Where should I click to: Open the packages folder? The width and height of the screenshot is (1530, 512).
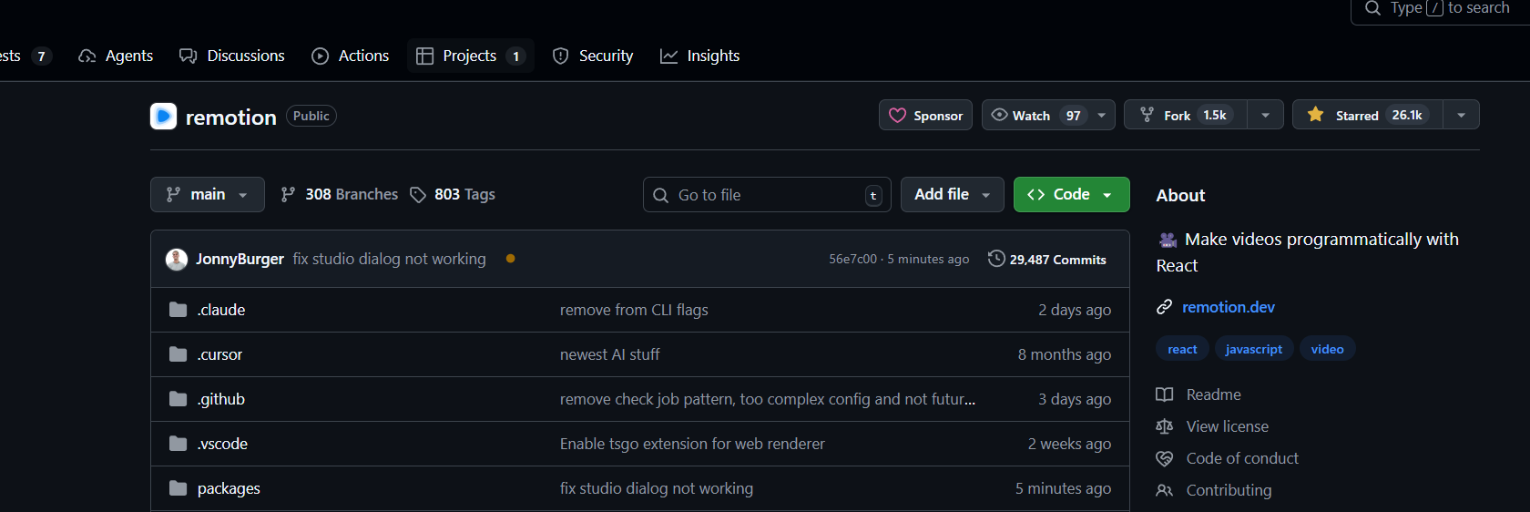tap(229, 488)
